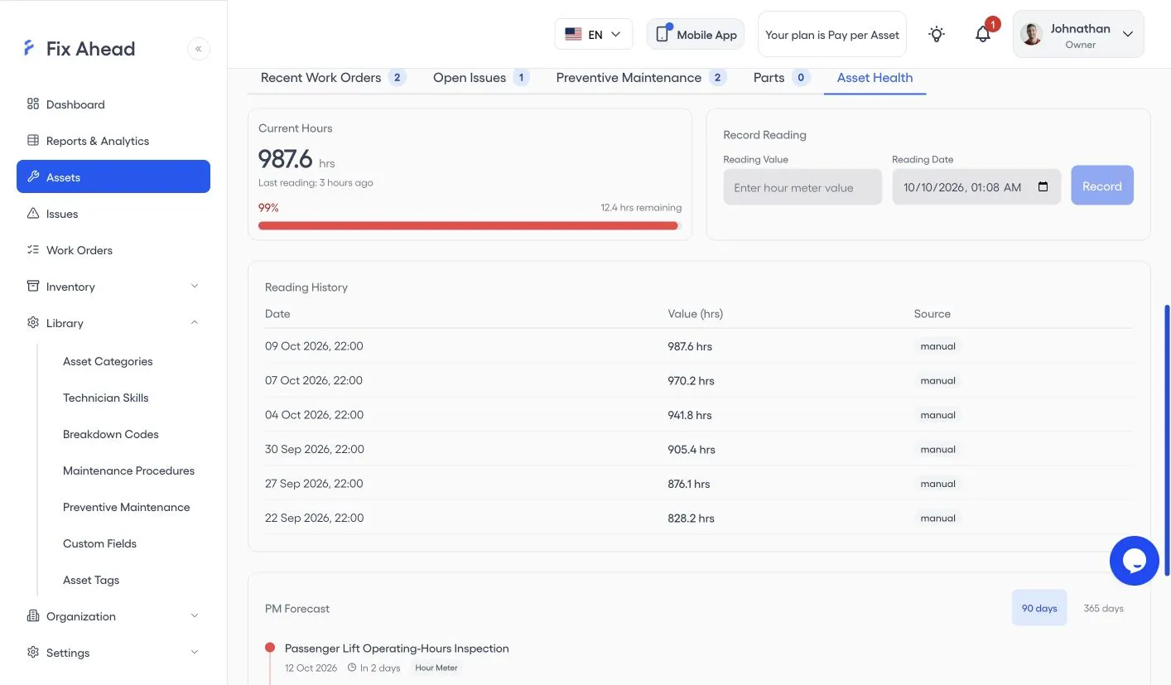Screen dimensions: 1171x685
Task: Click the Fix Ahead logo icon
Action: point(29,48)
